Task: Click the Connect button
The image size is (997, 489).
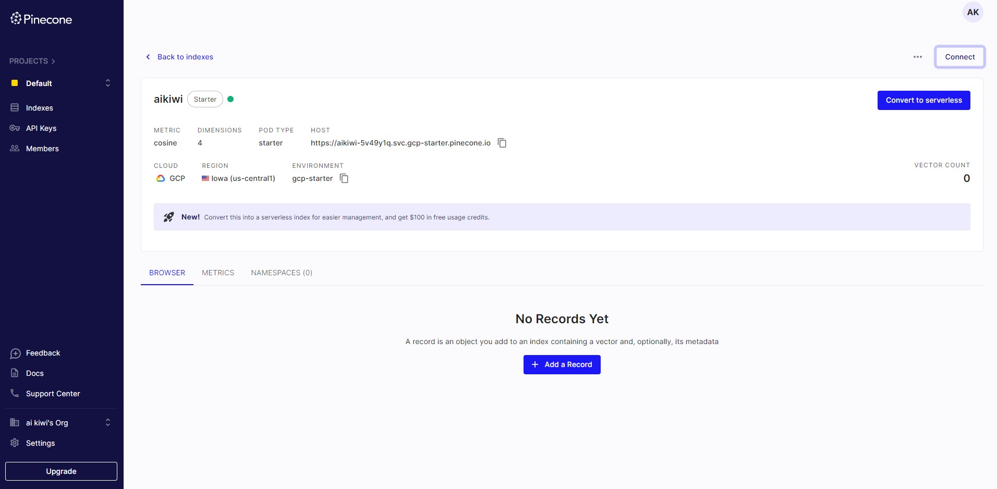Action: [959, 57]
